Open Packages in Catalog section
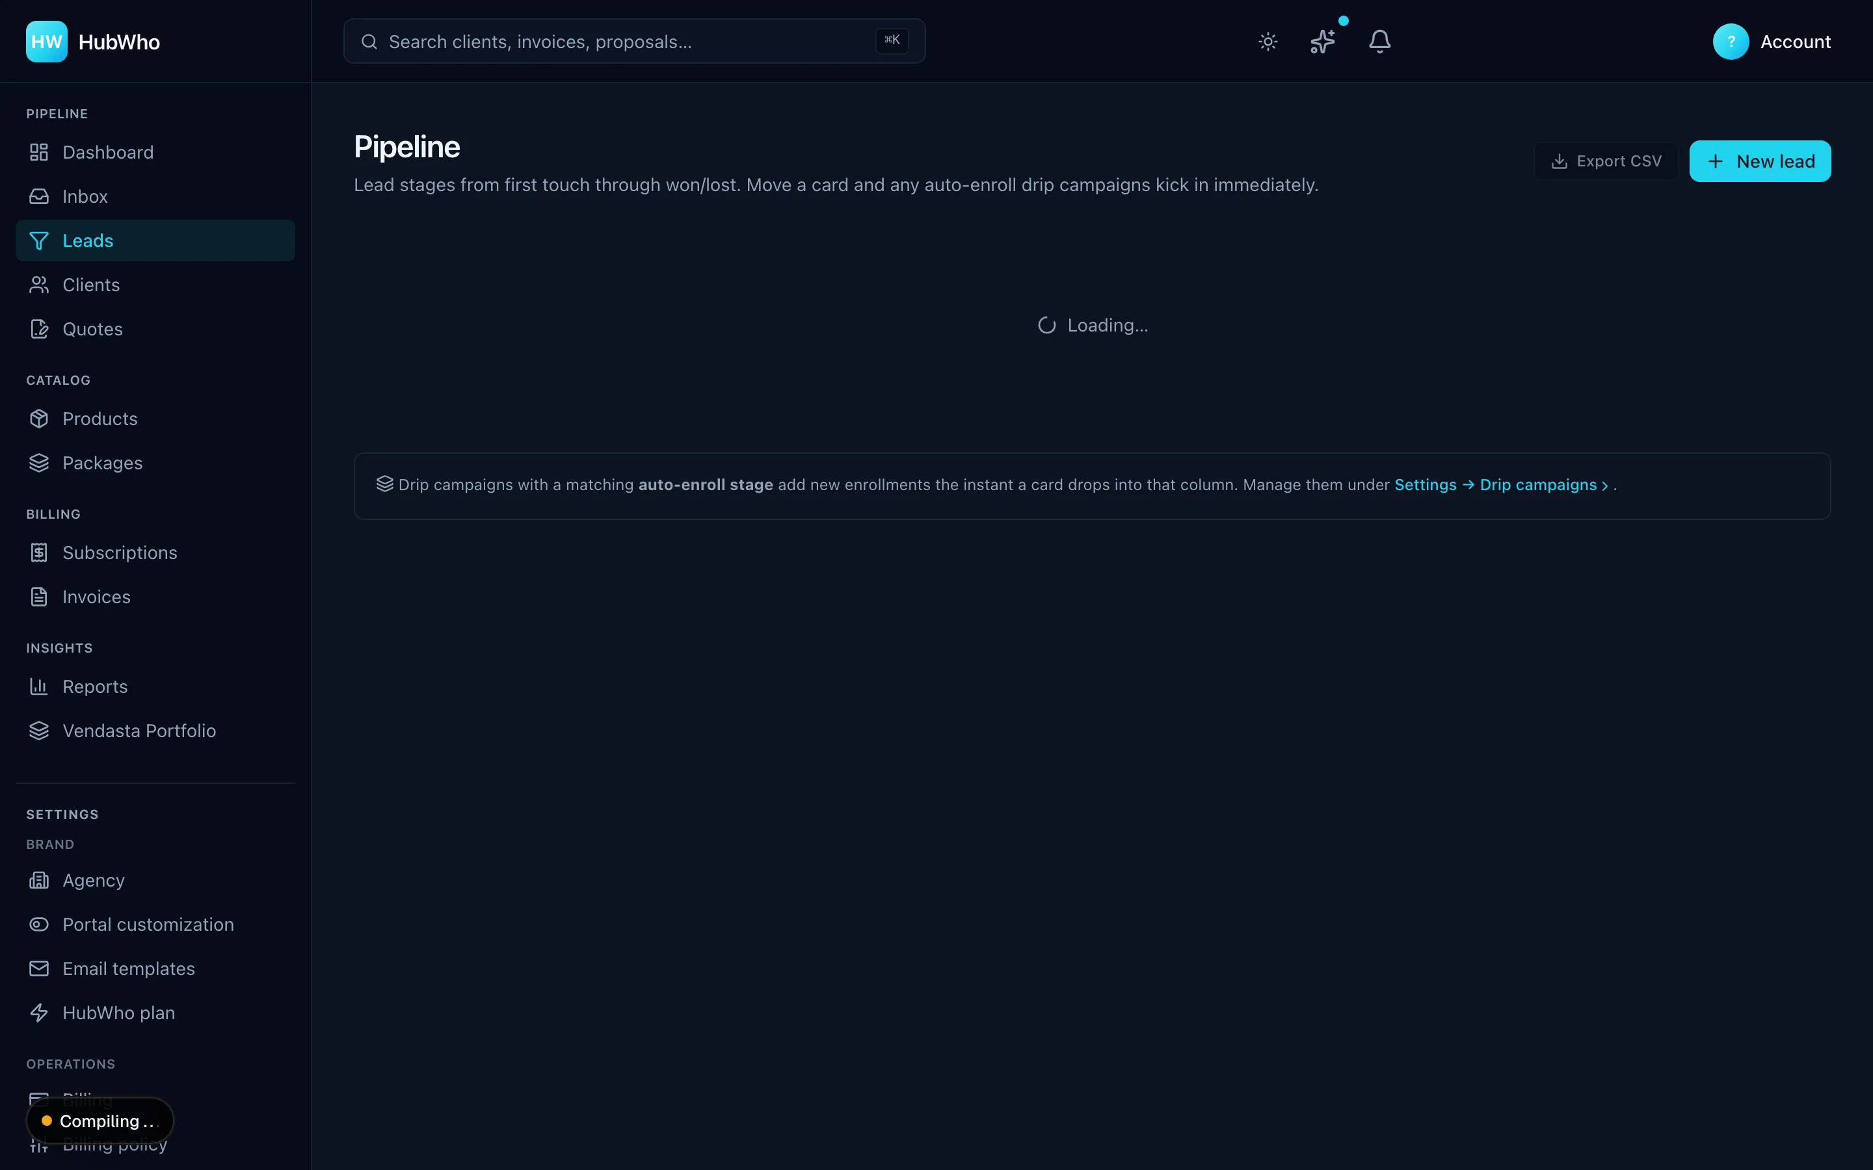 (x=155, y=463)
